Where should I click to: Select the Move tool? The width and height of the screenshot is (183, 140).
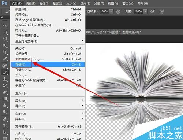pos(5,26)
